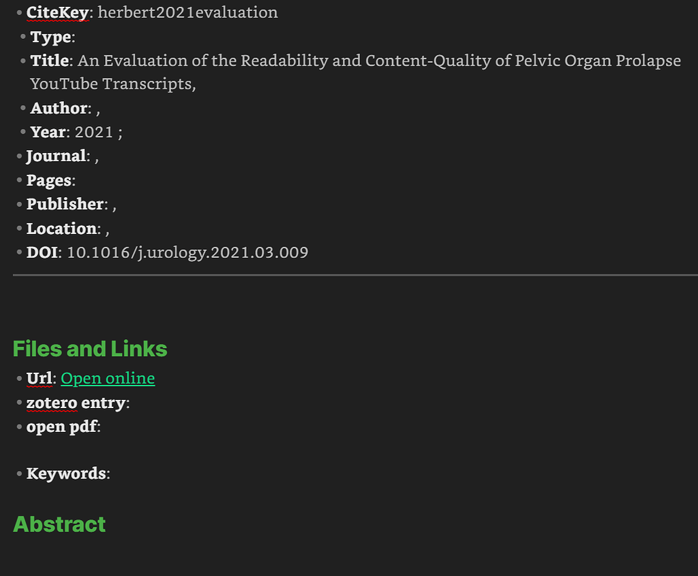Click the CiteKey herbert2021evaluation text
This screenshot has width=698, height=576.
[x=188, y=12]
